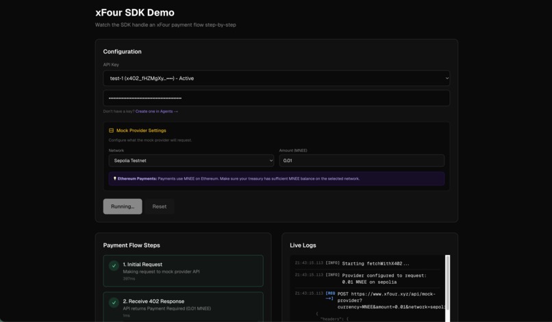Image resolution: width=552 pixels, height=322 pixels.
Task: Click the 'Configuration' heading
Action: coord(122,52)
